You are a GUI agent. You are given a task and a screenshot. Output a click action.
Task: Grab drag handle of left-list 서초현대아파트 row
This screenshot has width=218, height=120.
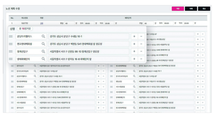click(12, 97)
